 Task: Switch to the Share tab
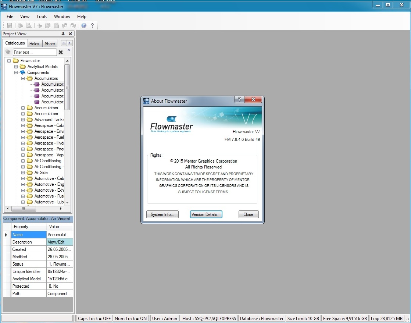[x=50, y=43]
